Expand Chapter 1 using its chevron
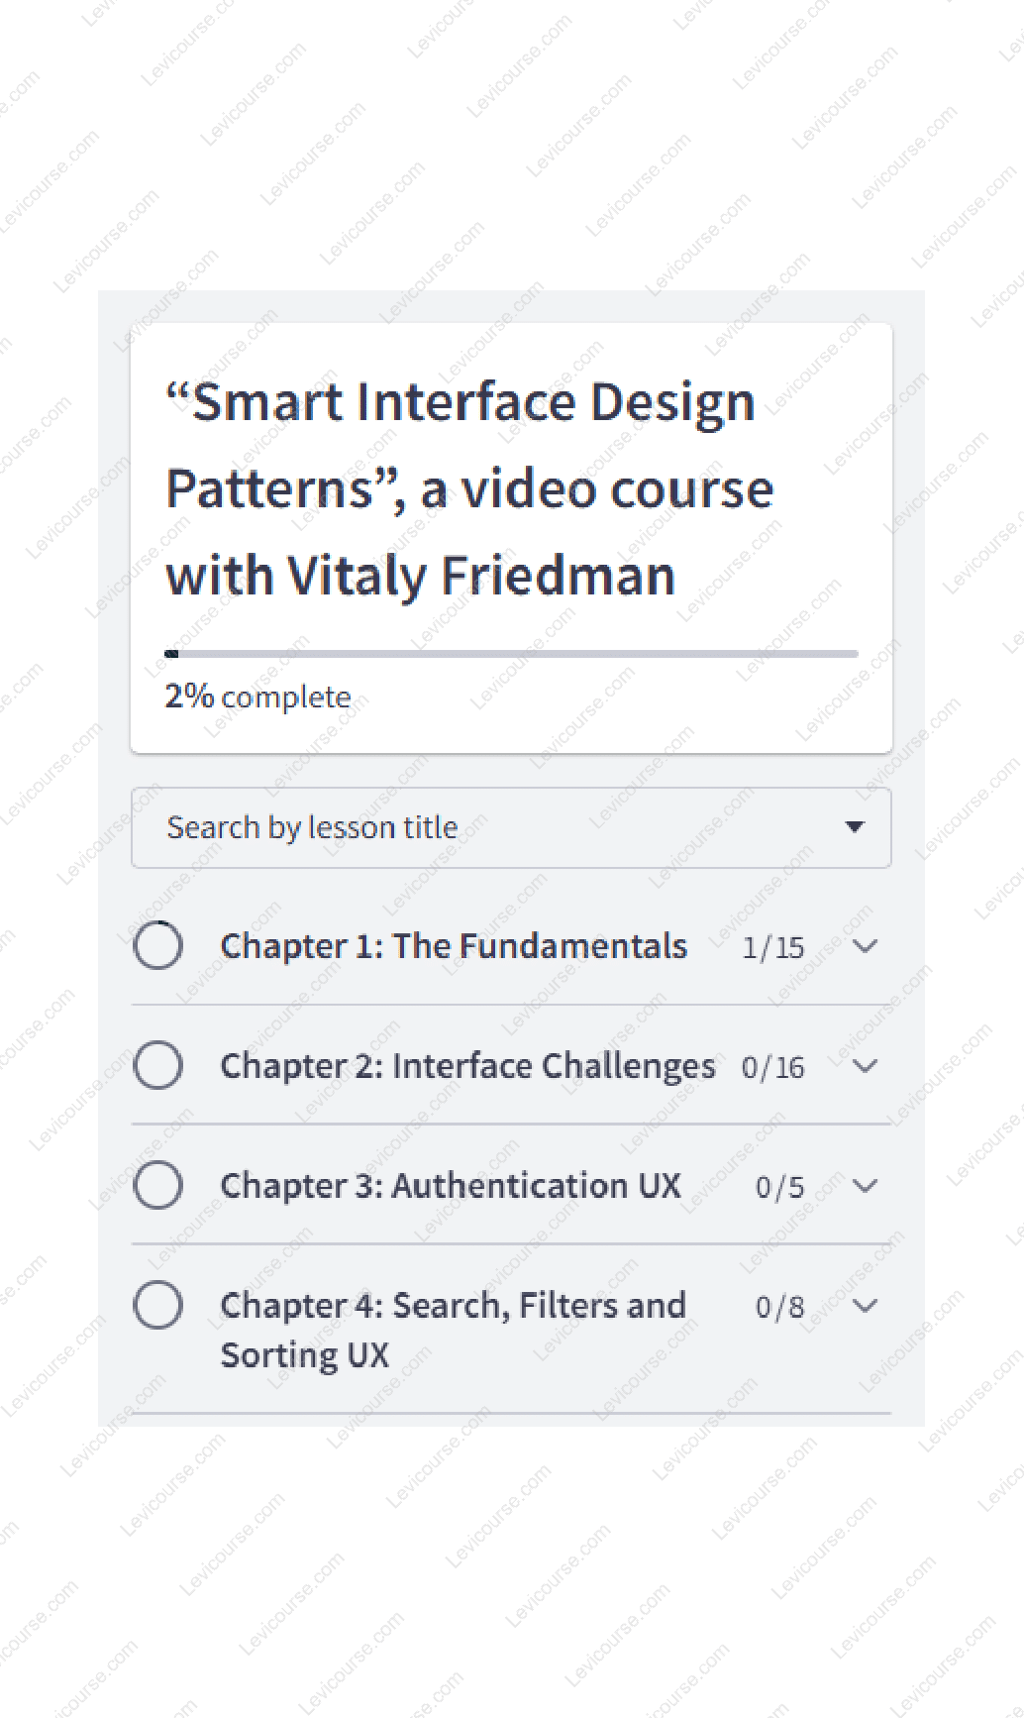 point(865,946)
